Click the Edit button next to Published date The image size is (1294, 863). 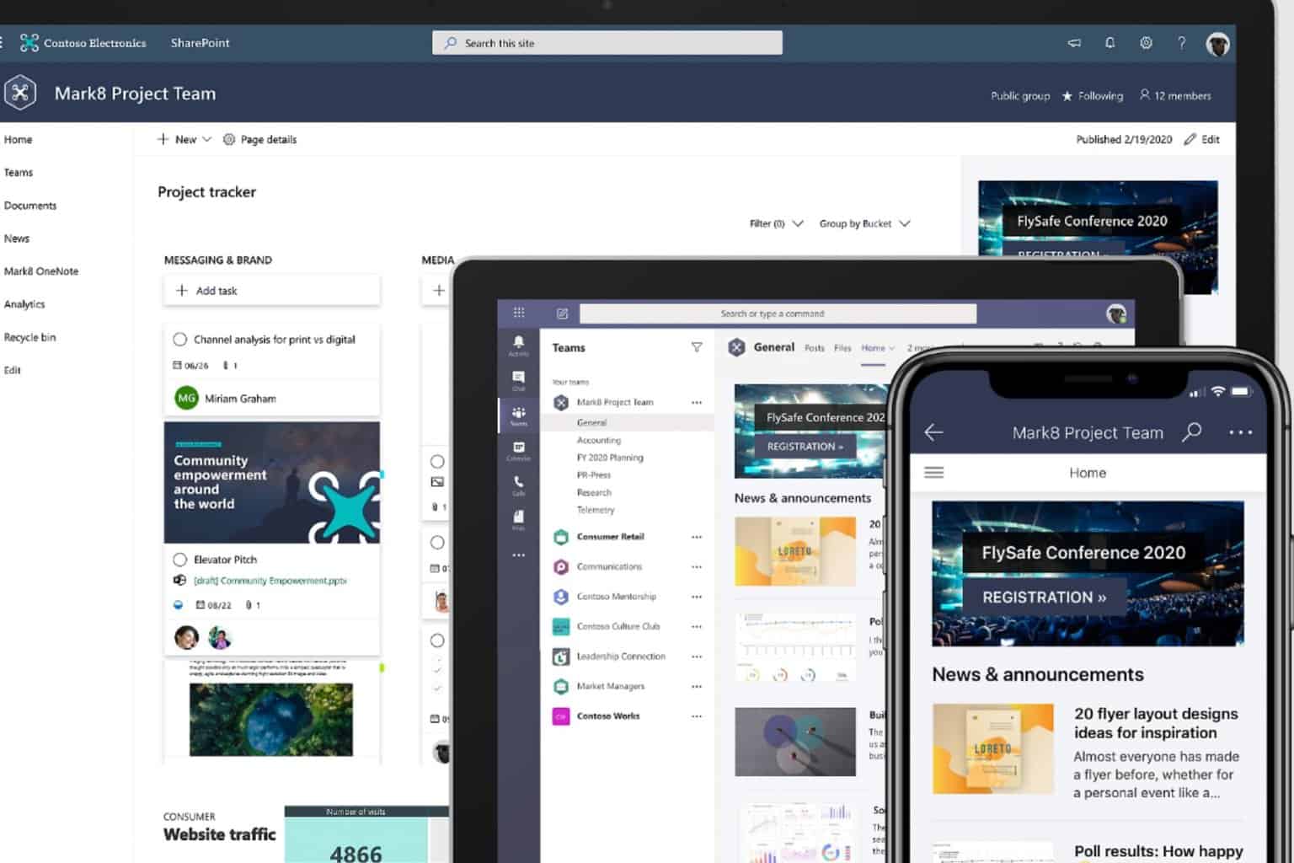point(1202,140)
